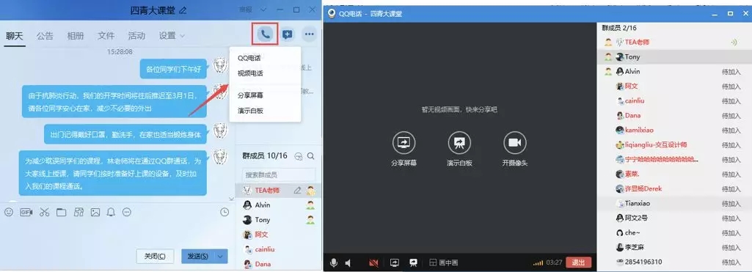Open the 活动 tab
The width and height of the screenshot is (752, 272).
click(x=136, y=35)
